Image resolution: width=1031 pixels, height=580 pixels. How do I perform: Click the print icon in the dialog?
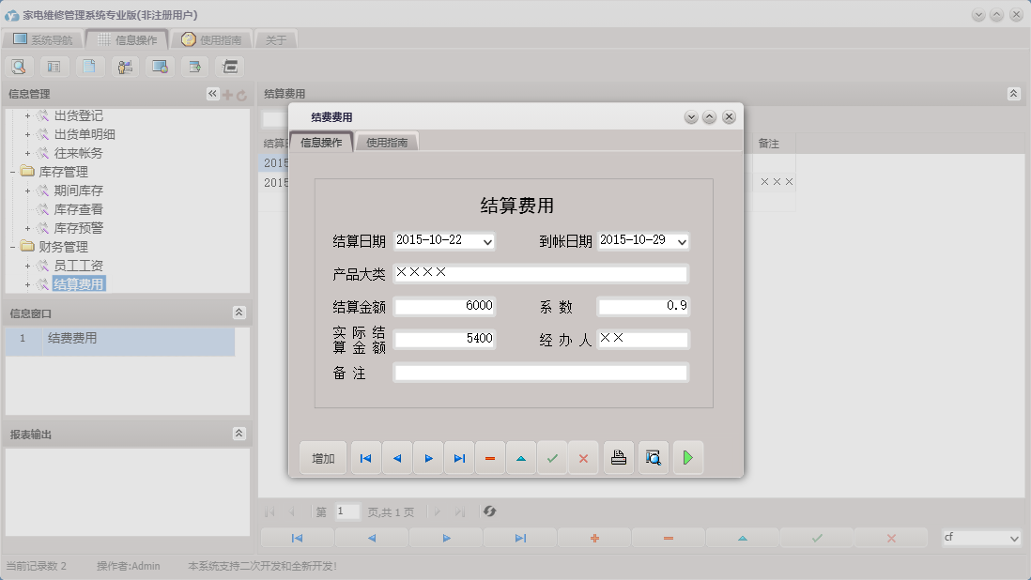(618, 457)
